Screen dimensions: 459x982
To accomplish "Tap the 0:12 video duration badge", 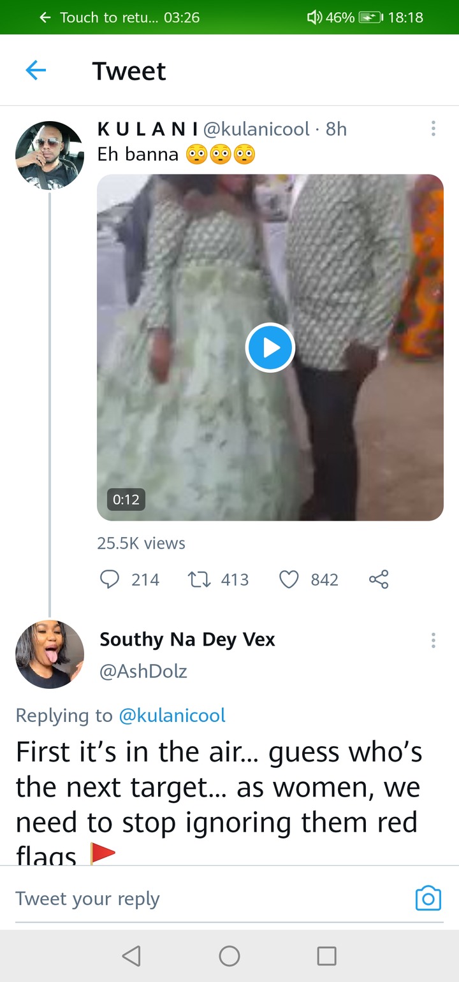I will click(x=126, y=499).
